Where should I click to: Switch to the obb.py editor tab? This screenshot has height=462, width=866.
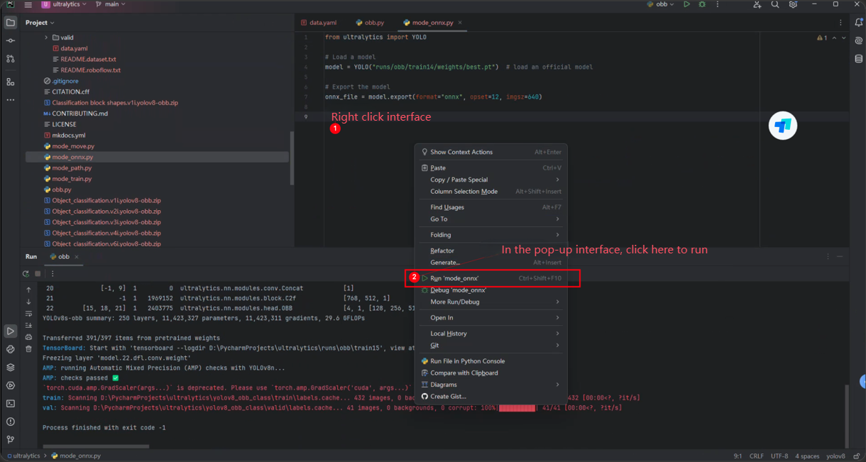pos(369,23)
